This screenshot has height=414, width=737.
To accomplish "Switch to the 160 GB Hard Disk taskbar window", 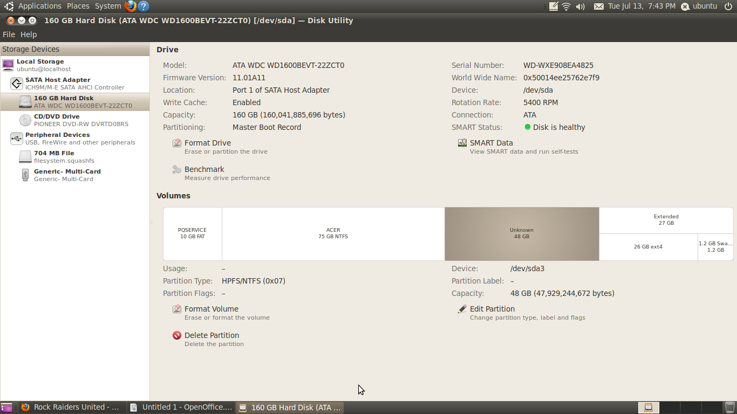I will 290,408.
